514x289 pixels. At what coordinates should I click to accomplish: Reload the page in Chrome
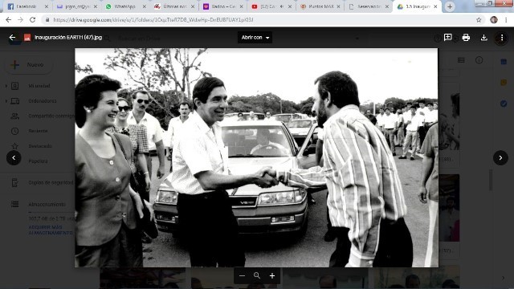pos(32,20)
